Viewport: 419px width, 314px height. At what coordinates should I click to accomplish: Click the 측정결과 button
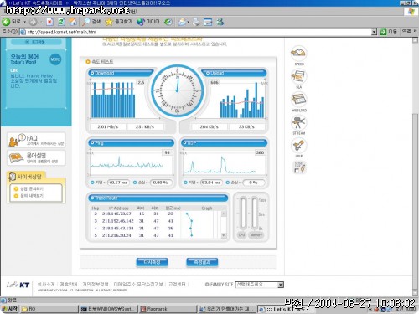point(202,262)
